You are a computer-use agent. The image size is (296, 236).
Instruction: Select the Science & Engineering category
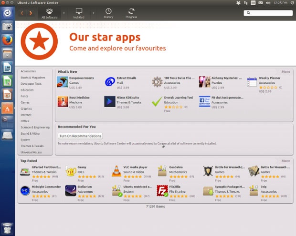click(35, 127)
